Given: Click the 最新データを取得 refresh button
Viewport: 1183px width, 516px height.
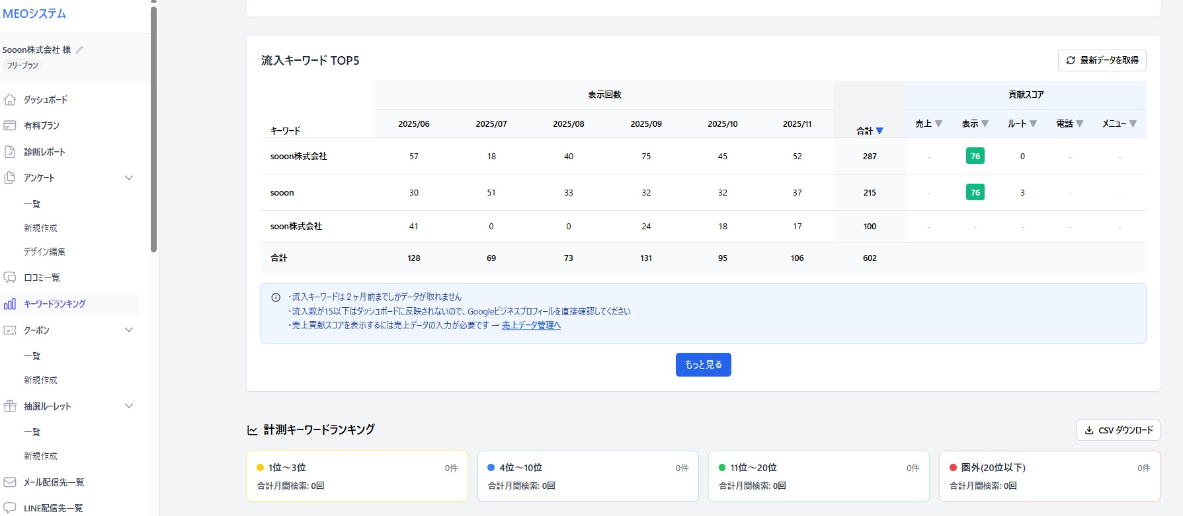Looking at the screenshot, I should tap(1102, 60).
